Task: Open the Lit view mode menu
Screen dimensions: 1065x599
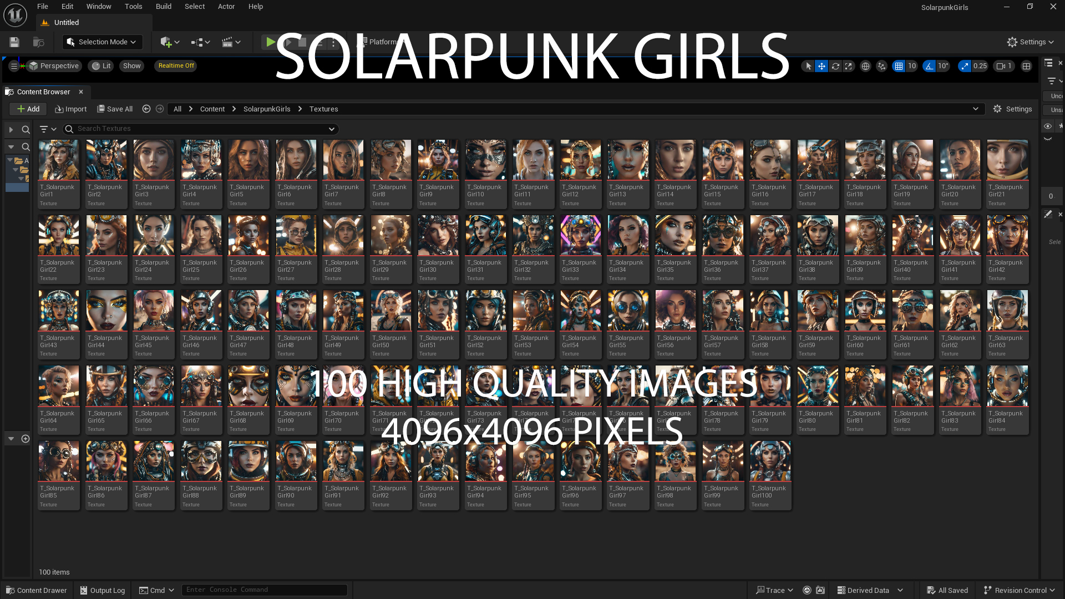Action: pyautogui.click(x=101, y=66)
